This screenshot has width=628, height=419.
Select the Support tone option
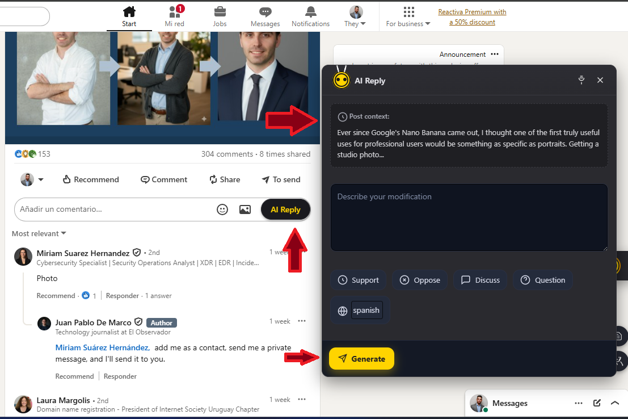[358, 280]
